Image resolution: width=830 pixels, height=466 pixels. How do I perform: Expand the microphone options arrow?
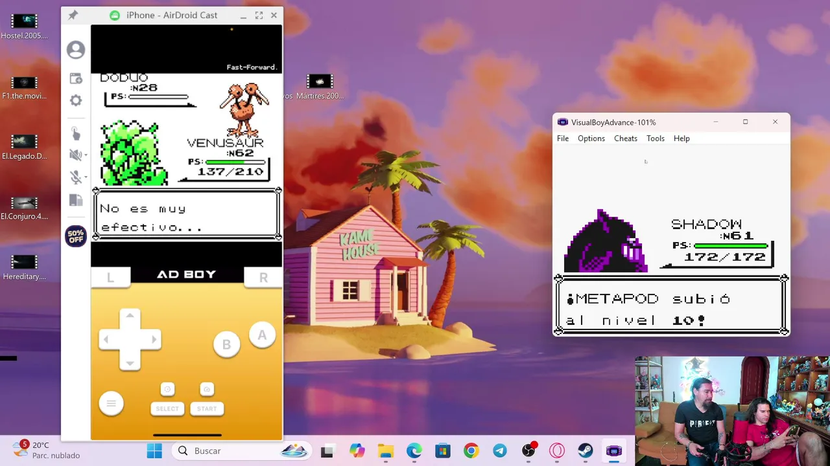coord(86,177)
